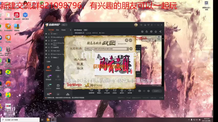Lock the 文本 1 source
The height and width of the screenshot is (122, 218).
[x=49, y=34]
